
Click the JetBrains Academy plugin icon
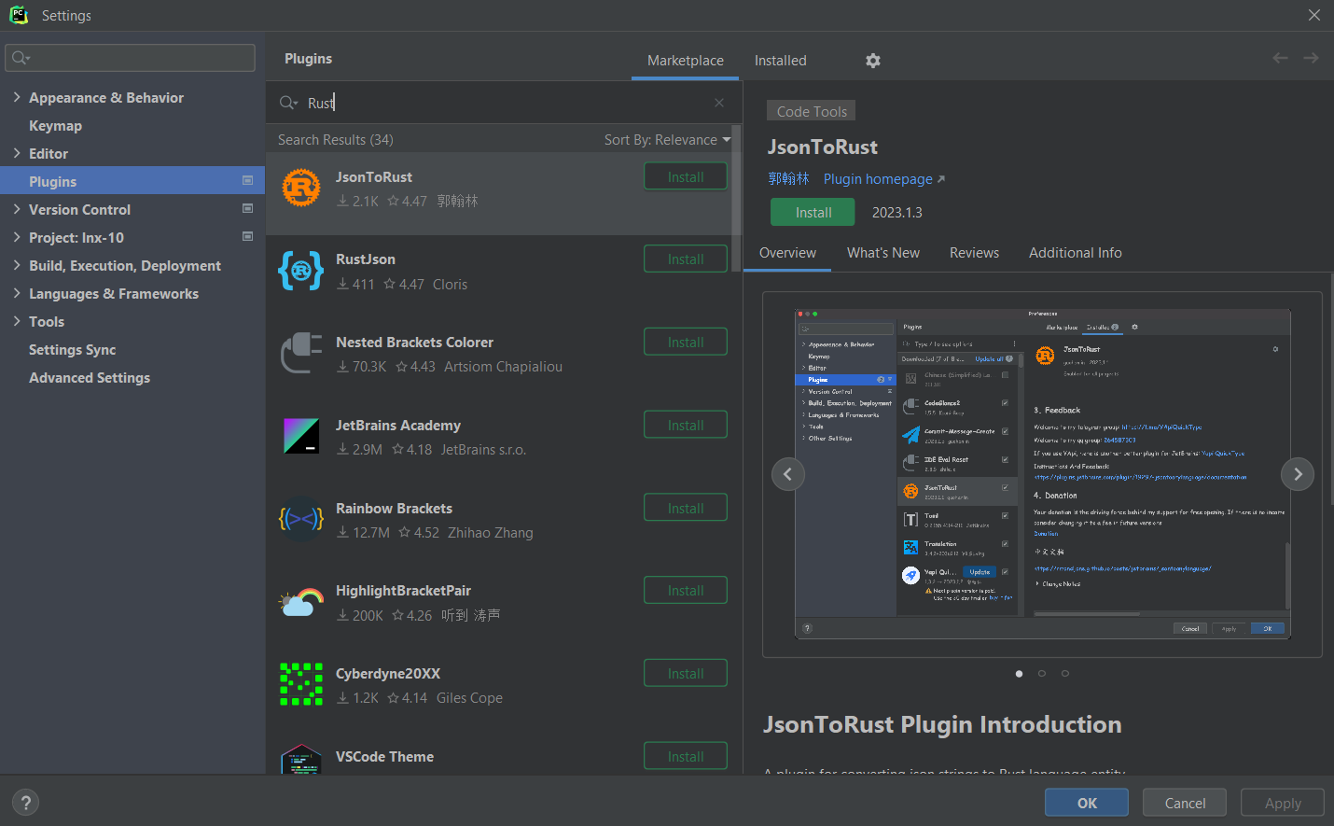[301, 436]
